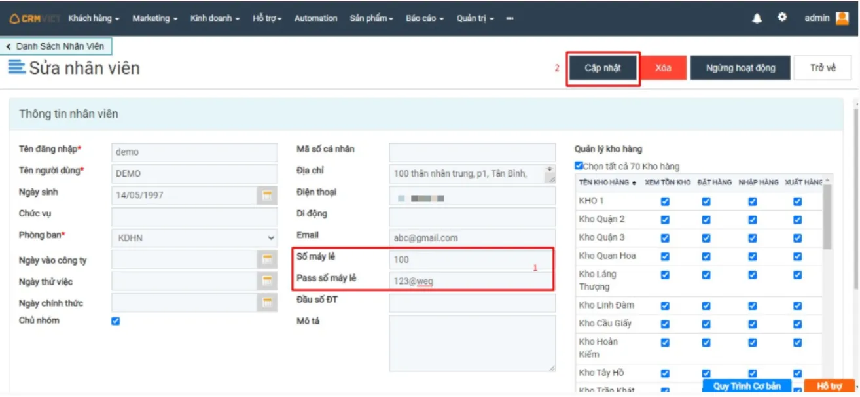The width and height of the screenshot is (860, 397).
Task: Go to the Automation menu
Action: (316, 18)
